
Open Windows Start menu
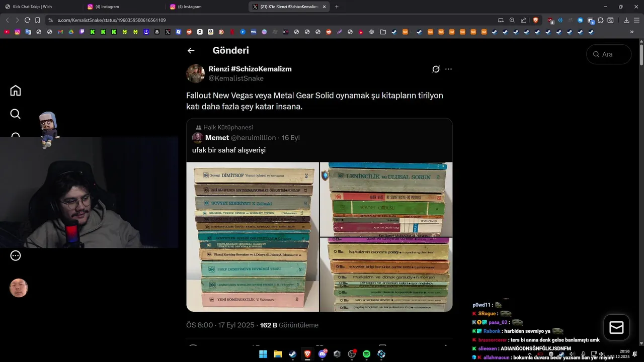263,354
